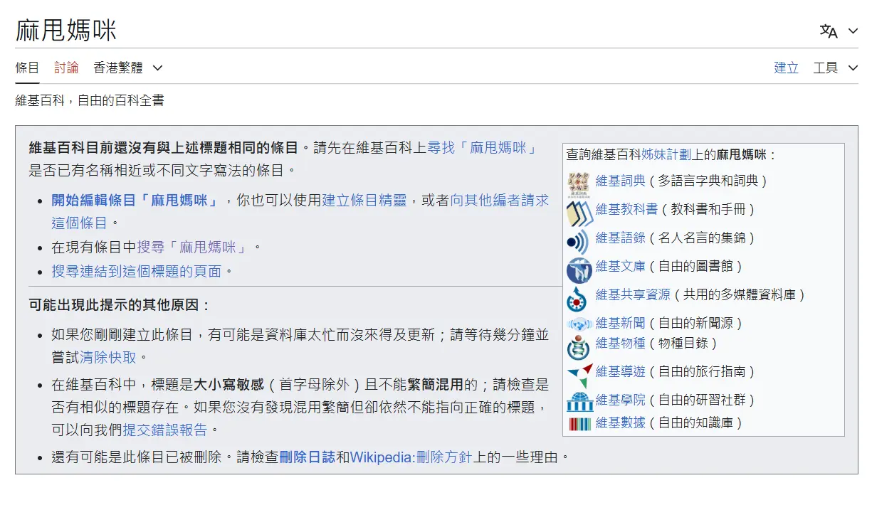Viewport: 872px width, 505px height.
Task: Expand the 工具 tools menu
Action: pyautogui.click(x=836, y=68)
